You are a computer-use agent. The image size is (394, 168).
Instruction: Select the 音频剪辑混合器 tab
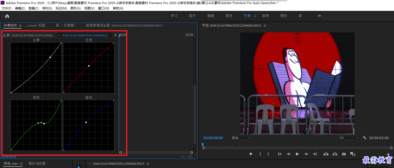(124, 26)
